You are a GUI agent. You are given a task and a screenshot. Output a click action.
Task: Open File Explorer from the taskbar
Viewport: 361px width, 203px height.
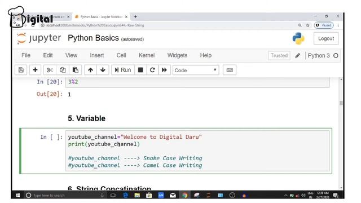pos(137,195)
